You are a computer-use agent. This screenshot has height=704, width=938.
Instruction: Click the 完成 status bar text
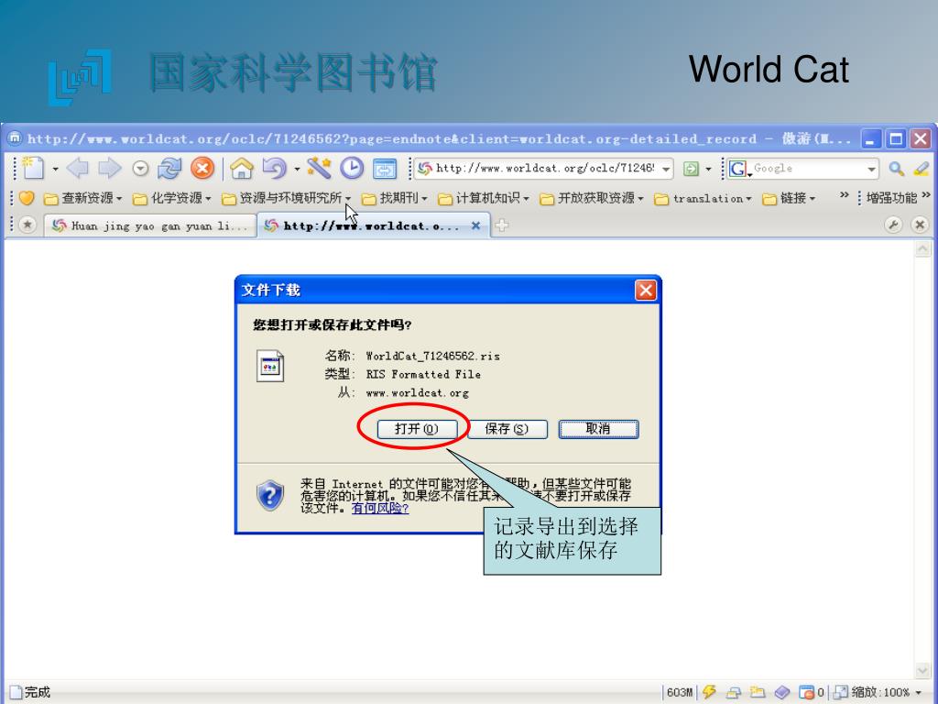[x=37, y=693]
